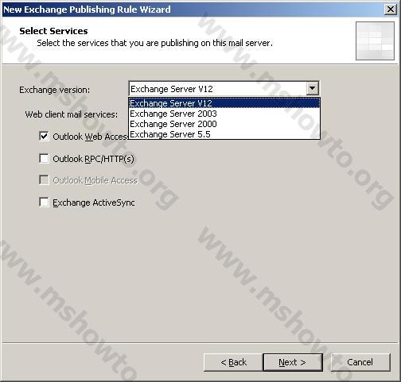Enable the Outlook RPC/HTTP(s) checkbox
Screen dimensions: 401x382
point(44,159)
